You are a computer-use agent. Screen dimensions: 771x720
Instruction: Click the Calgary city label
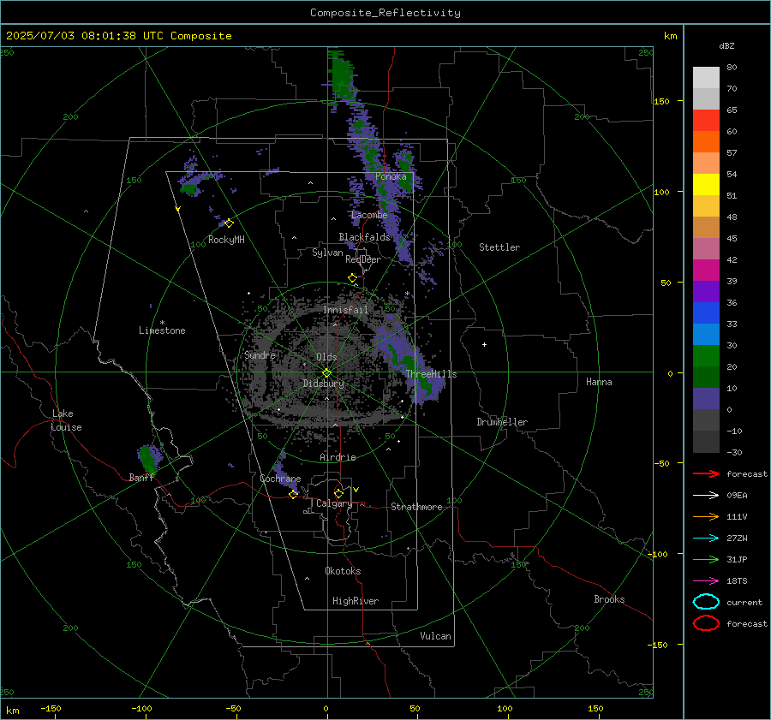click(x=334, y=503)
